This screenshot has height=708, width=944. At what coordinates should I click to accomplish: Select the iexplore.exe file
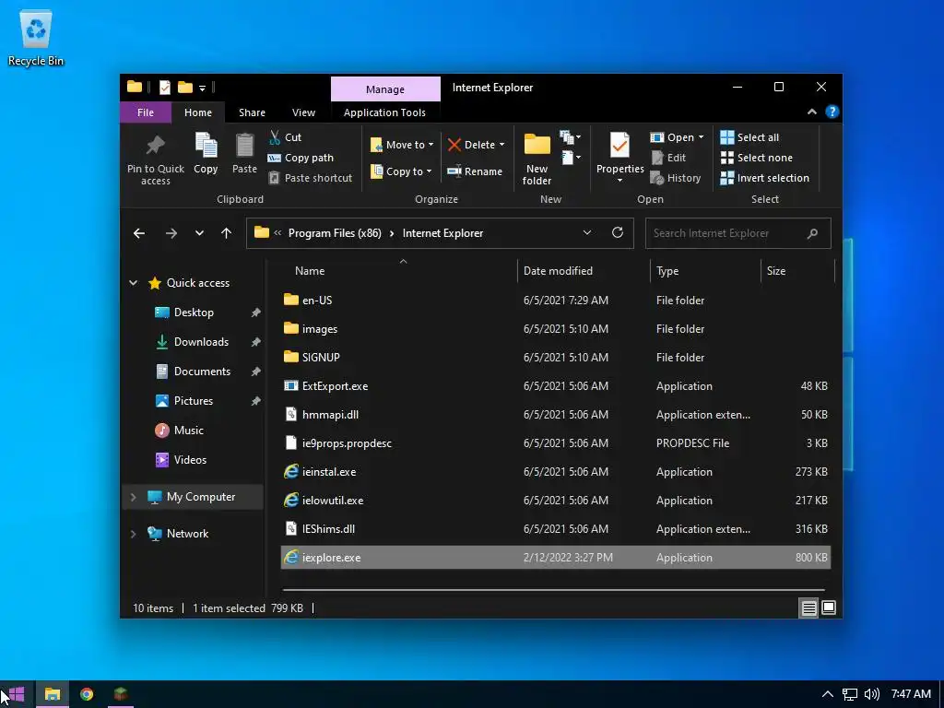click(x=556, y=558)
